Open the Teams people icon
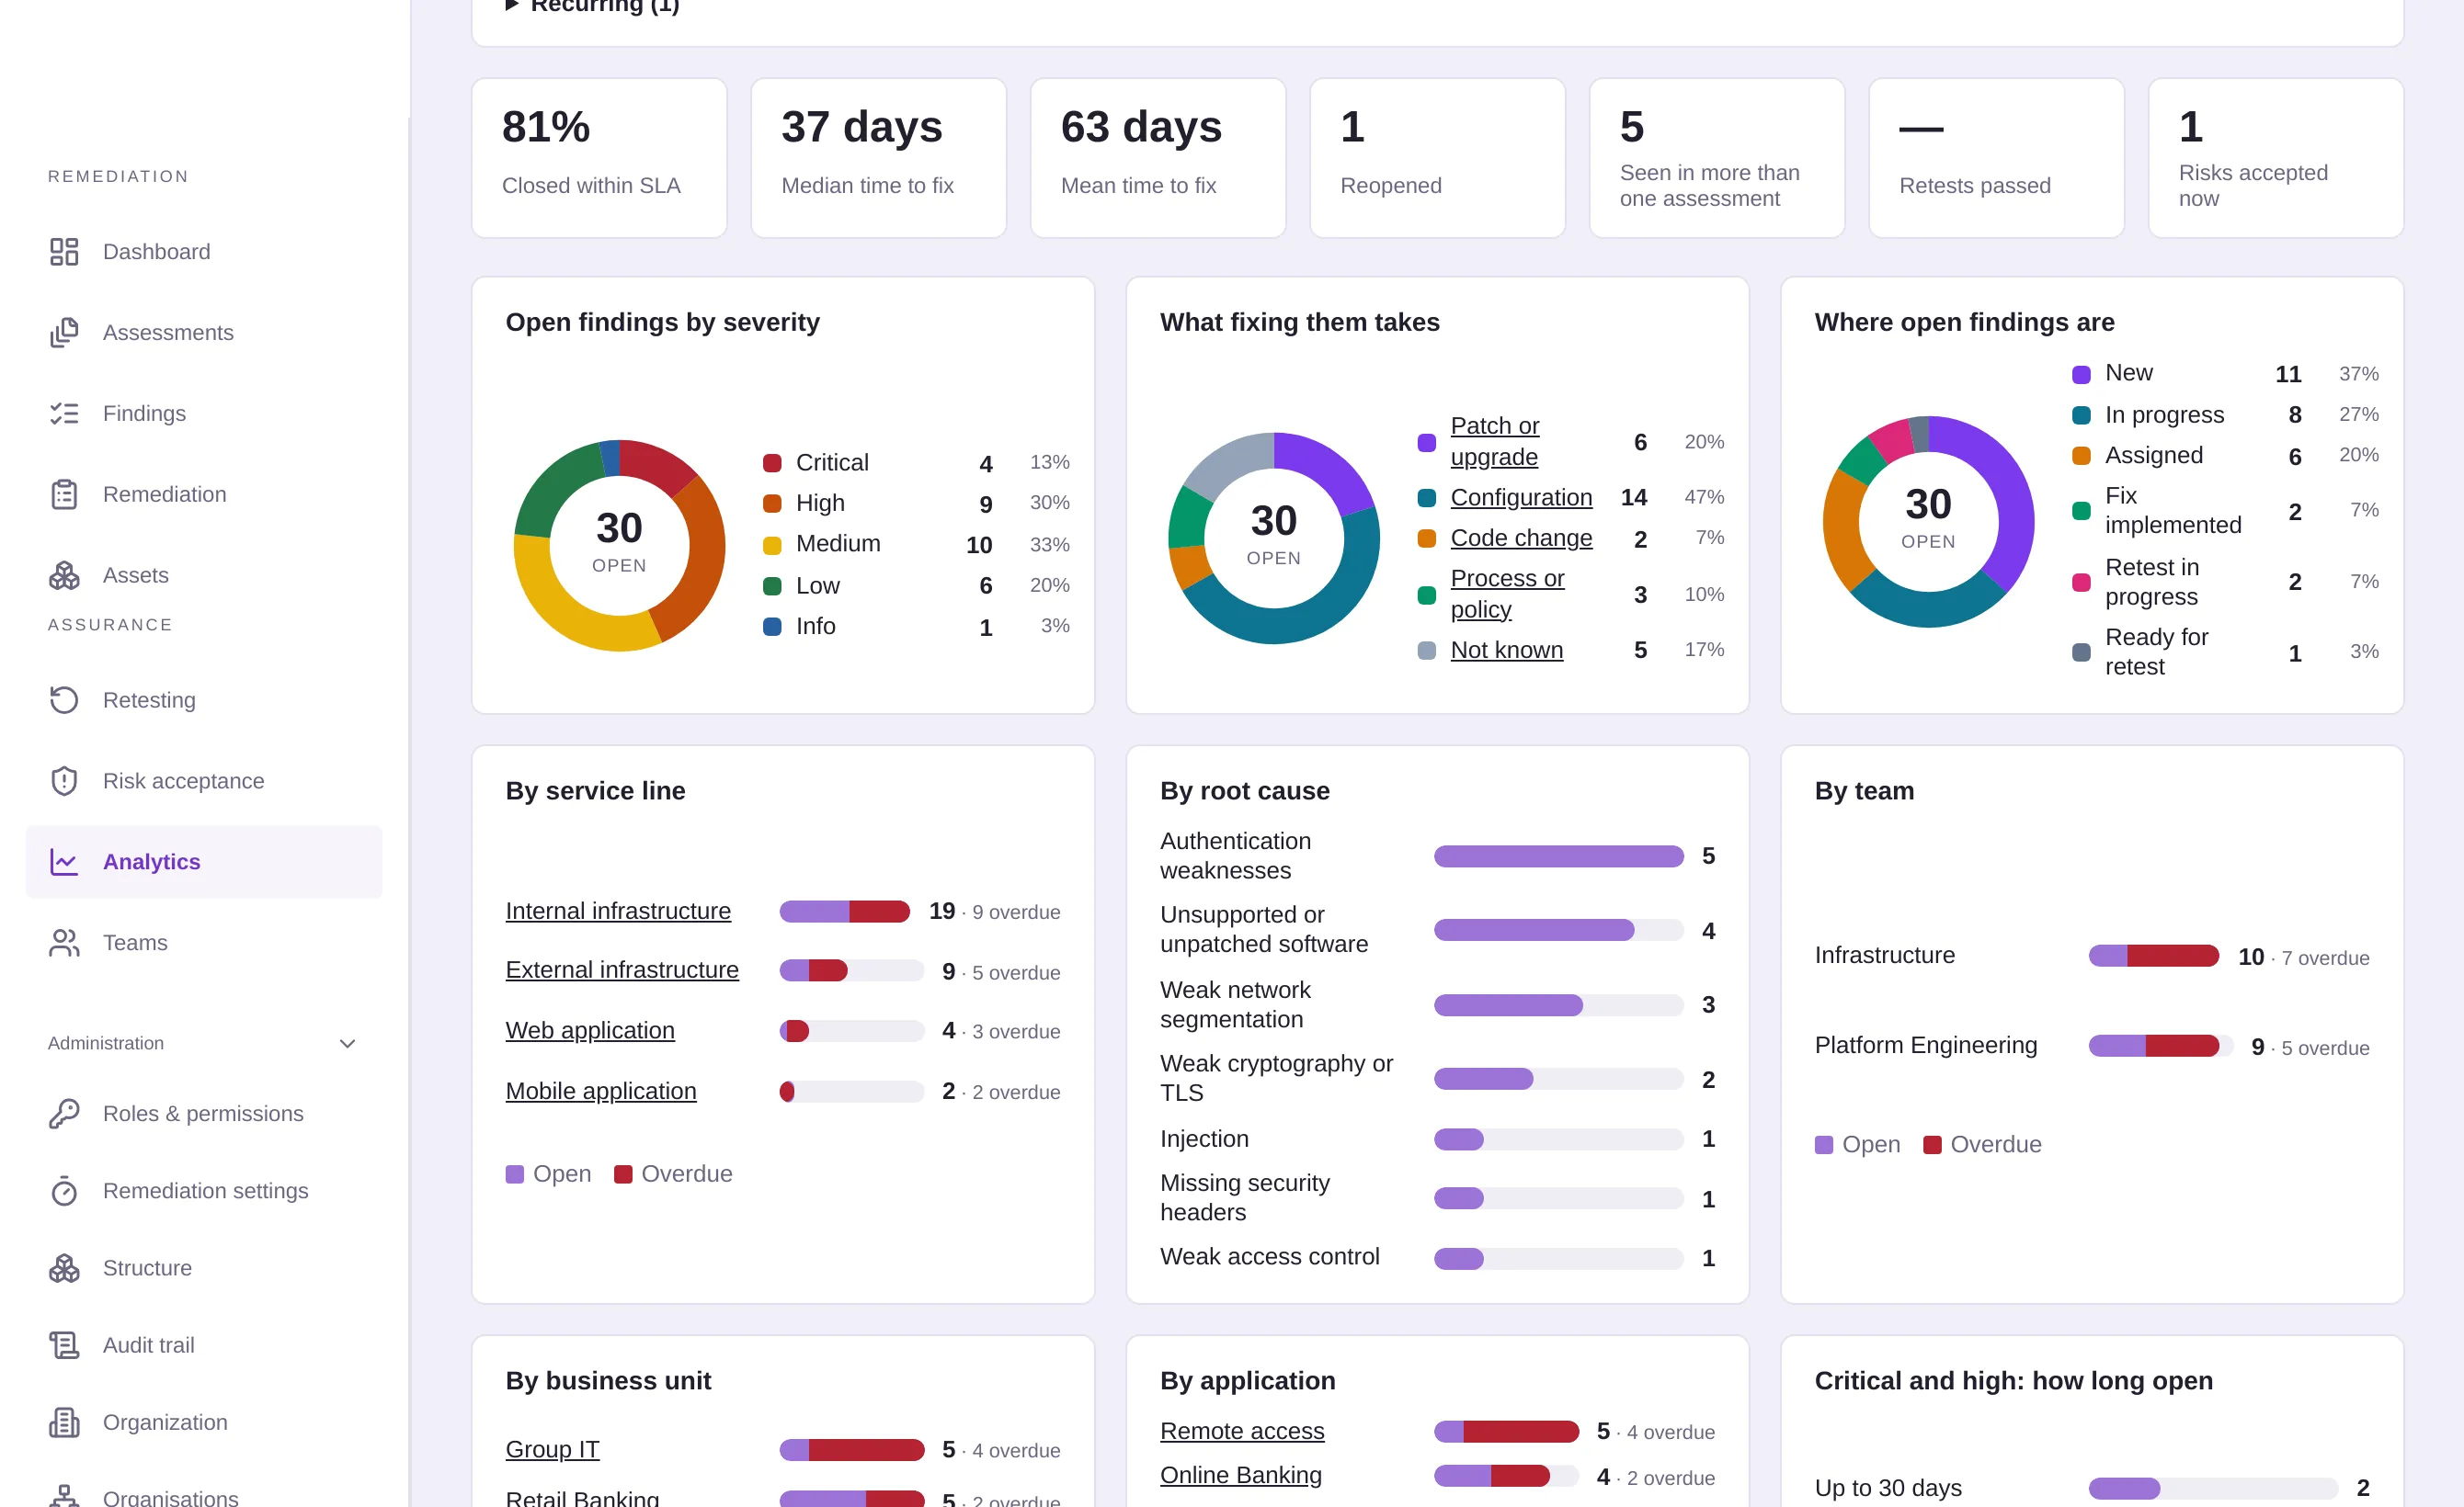 (64, 944)
